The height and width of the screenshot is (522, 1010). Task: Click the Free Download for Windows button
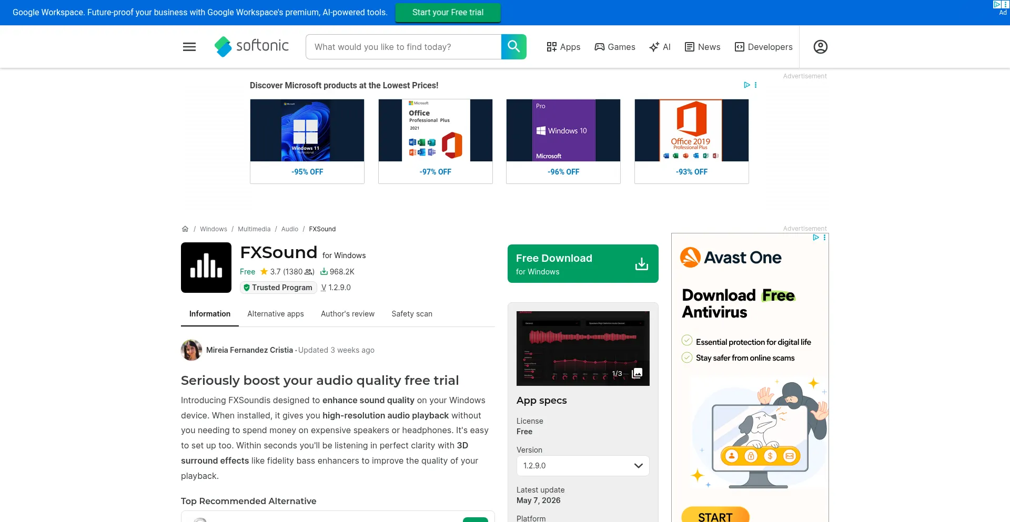[583, 264]
